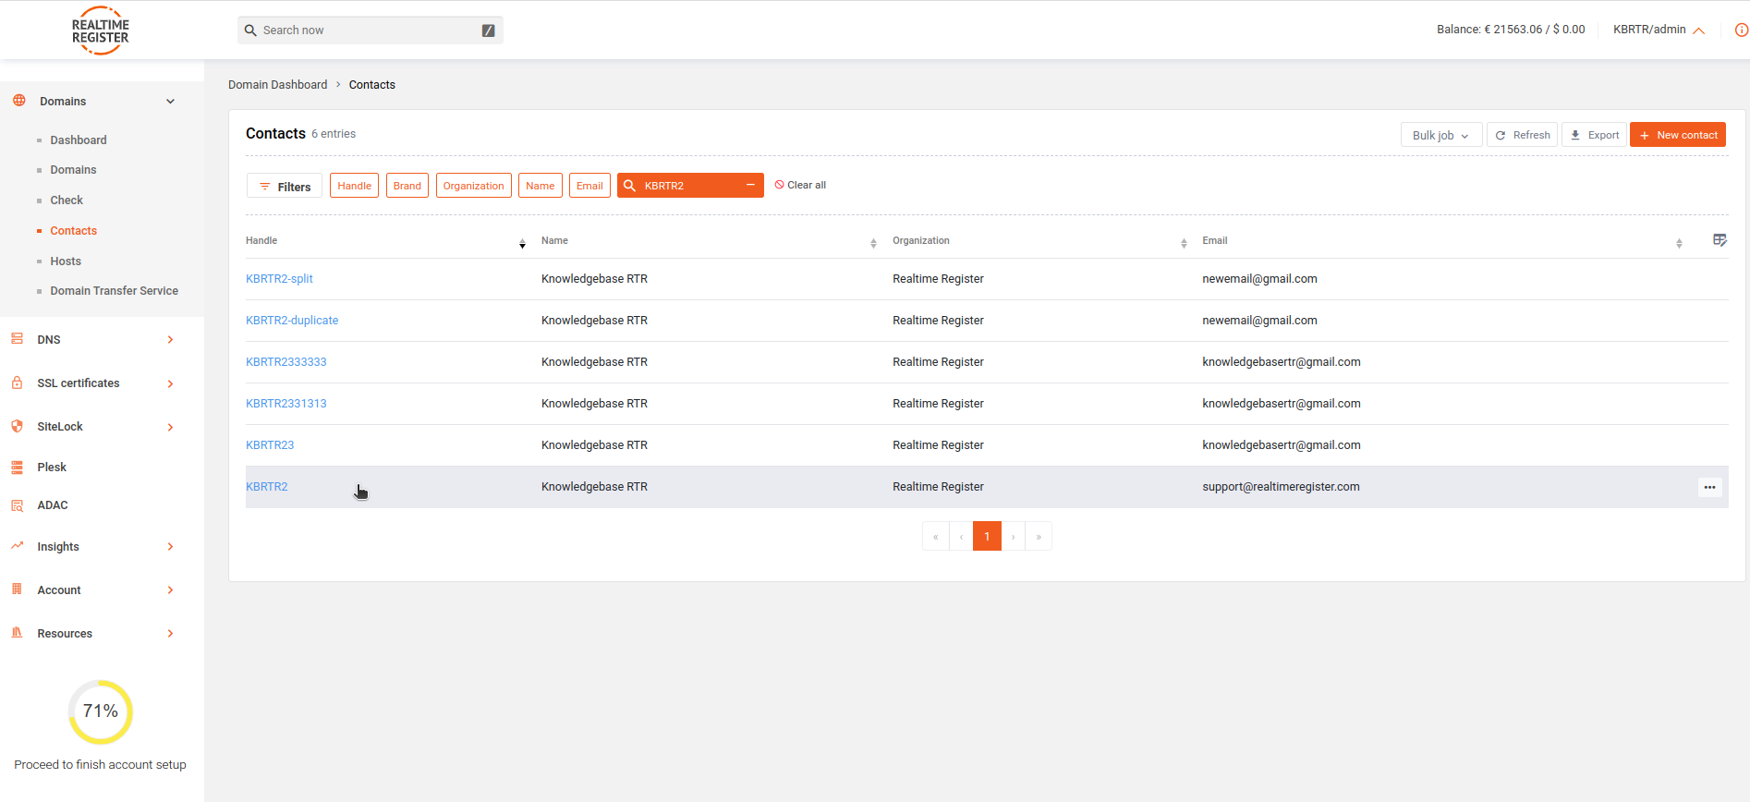Go to next page of contacts
Viewport: 1750px width, 802px height.
point(1014,537)
